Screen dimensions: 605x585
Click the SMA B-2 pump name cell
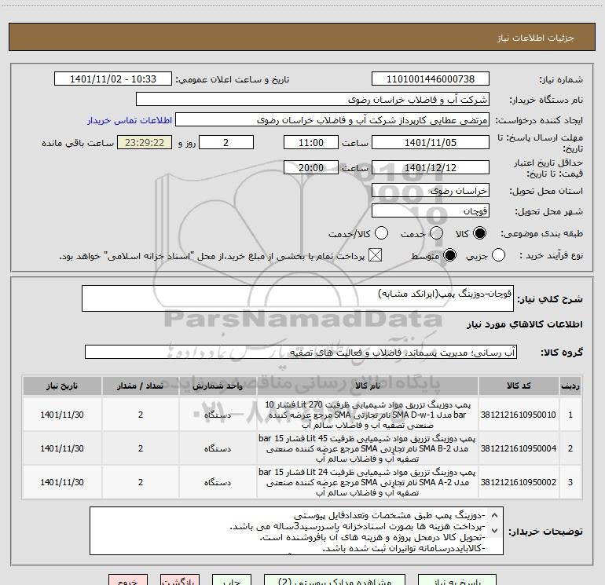pyautogui.click(x=368, y=448)
